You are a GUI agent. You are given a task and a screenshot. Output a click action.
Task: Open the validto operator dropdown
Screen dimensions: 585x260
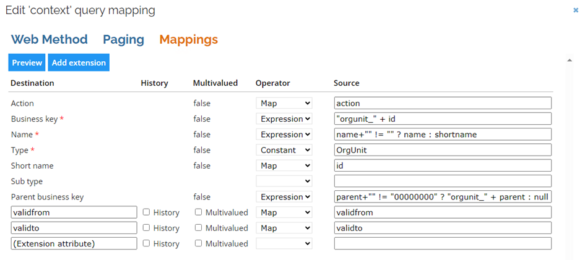[x=284, y=228]
